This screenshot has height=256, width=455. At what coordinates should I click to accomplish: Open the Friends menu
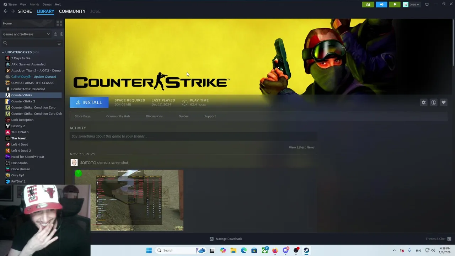34,4
